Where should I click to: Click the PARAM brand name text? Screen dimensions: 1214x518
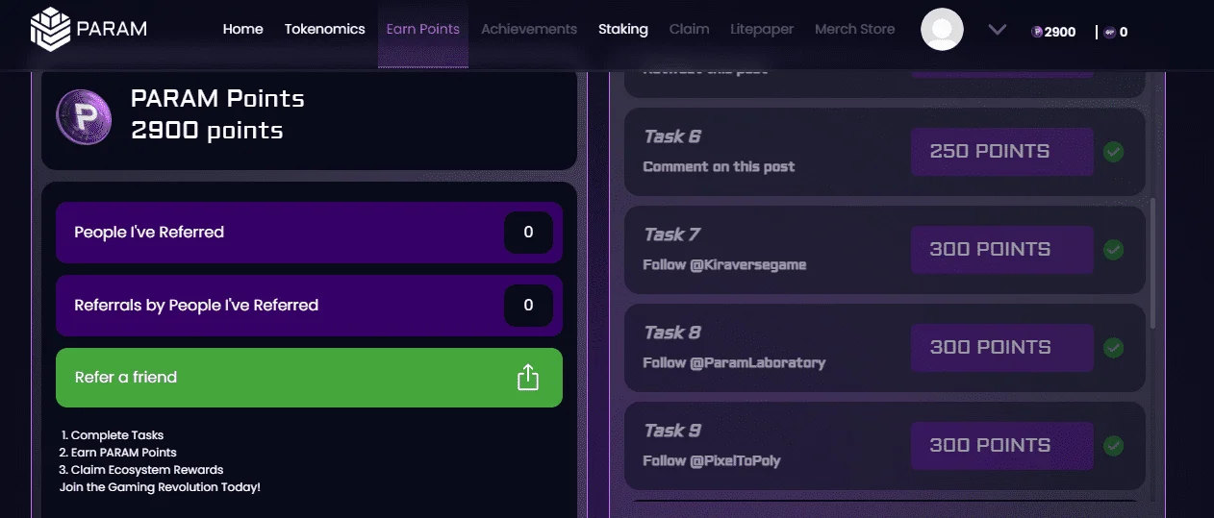click(112, 29)
